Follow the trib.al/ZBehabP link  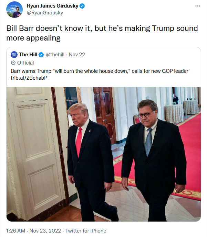pos(29,78)
